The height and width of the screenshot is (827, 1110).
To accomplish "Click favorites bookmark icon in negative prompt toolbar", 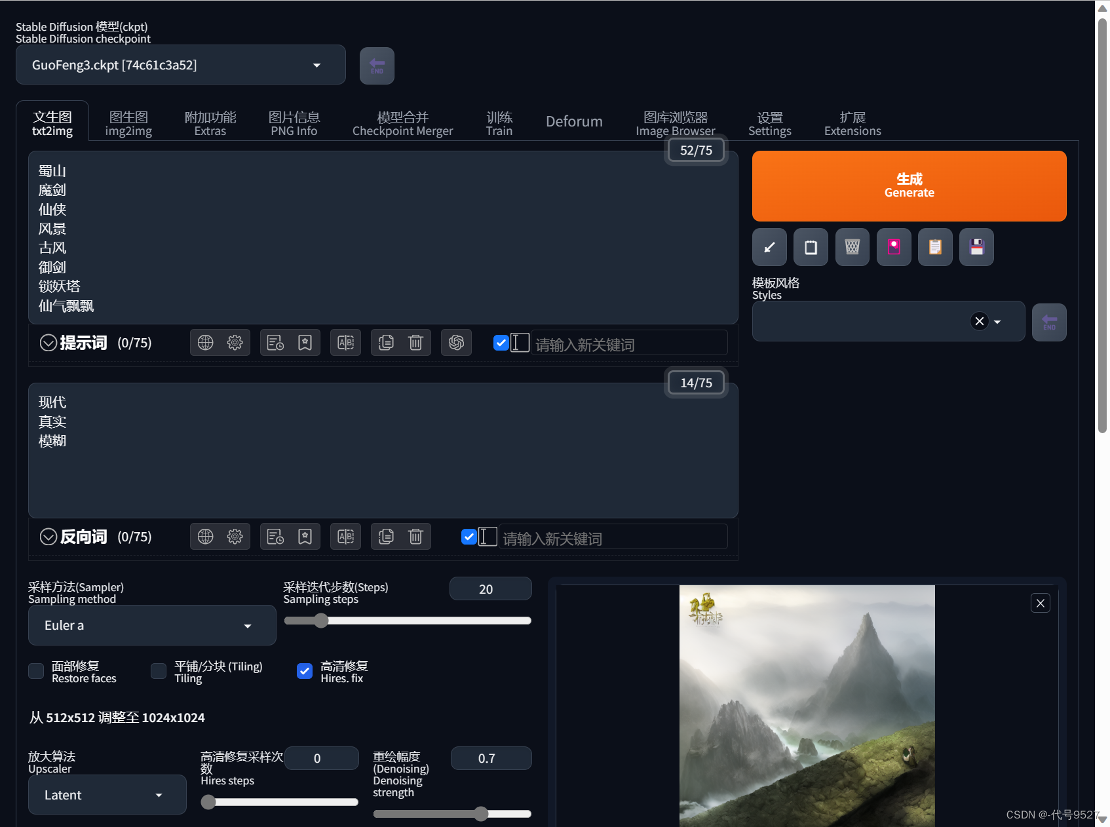I will 305,536.
